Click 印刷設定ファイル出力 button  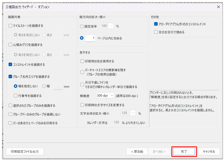(25, 151)
